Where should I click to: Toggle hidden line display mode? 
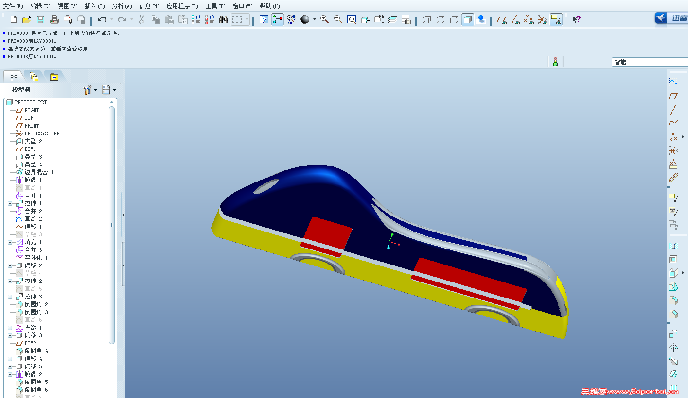point(441,19)
